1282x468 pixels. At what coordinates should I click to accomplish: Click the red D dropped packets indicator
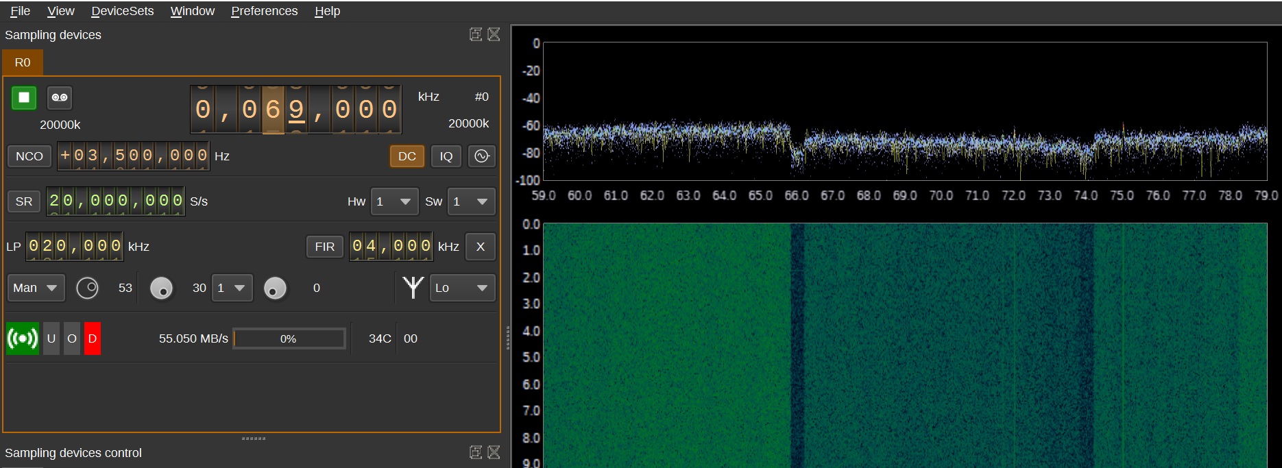tap(93, 338)
